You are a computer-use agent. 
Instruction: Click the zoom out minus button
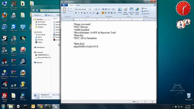coord(138,102)
